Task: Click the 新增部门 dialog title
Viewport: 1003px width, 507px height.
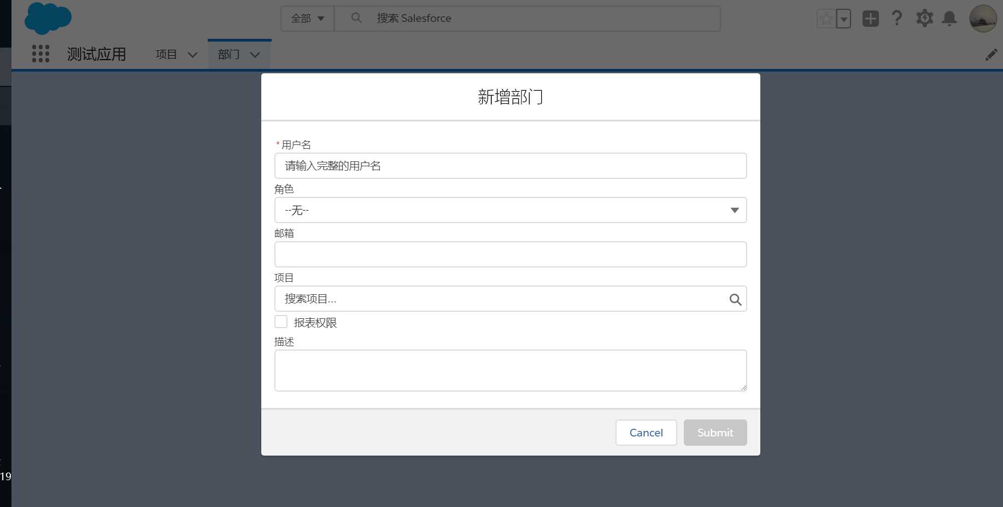Action: coord(511,97)
